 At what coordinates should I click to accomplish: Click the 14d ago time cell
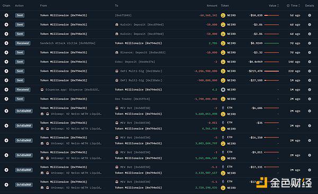click(294, 62)
